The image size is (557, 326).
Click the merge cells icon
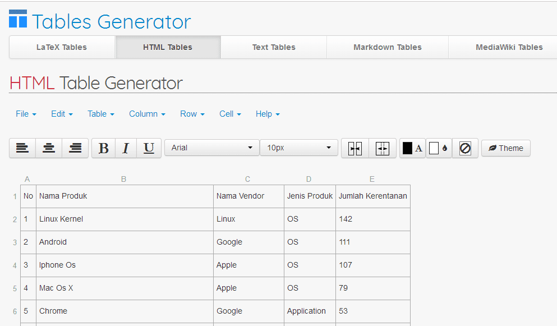tap(355, 148)
